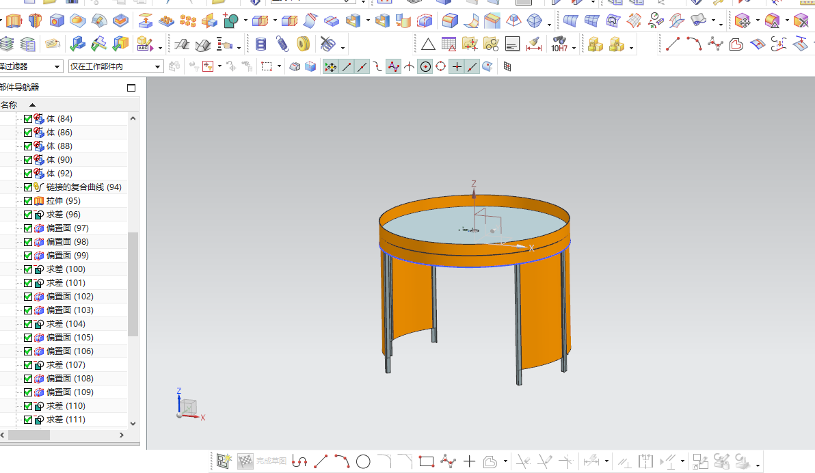Uncheck the 求差 (96) feature checkbox
This screenshot has width=815, height=473.
tap(28, 214)
